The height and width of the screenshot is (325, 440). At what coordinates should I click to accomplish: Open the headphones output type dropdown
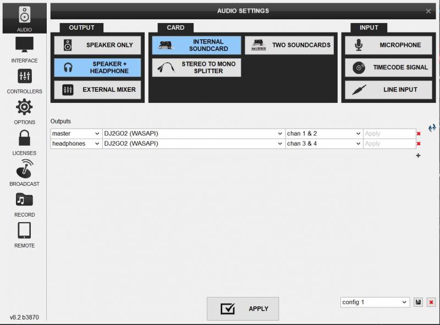tap(76, 144)
